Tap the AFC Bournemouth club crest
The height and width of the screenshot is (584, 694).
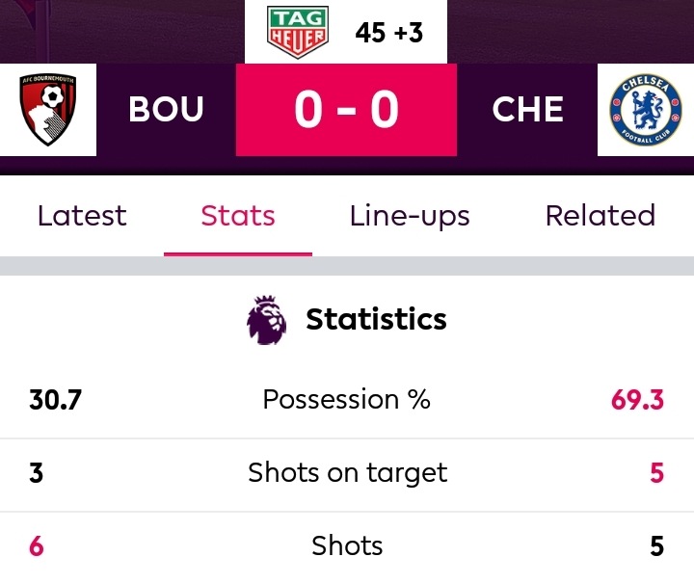point(48,109)
